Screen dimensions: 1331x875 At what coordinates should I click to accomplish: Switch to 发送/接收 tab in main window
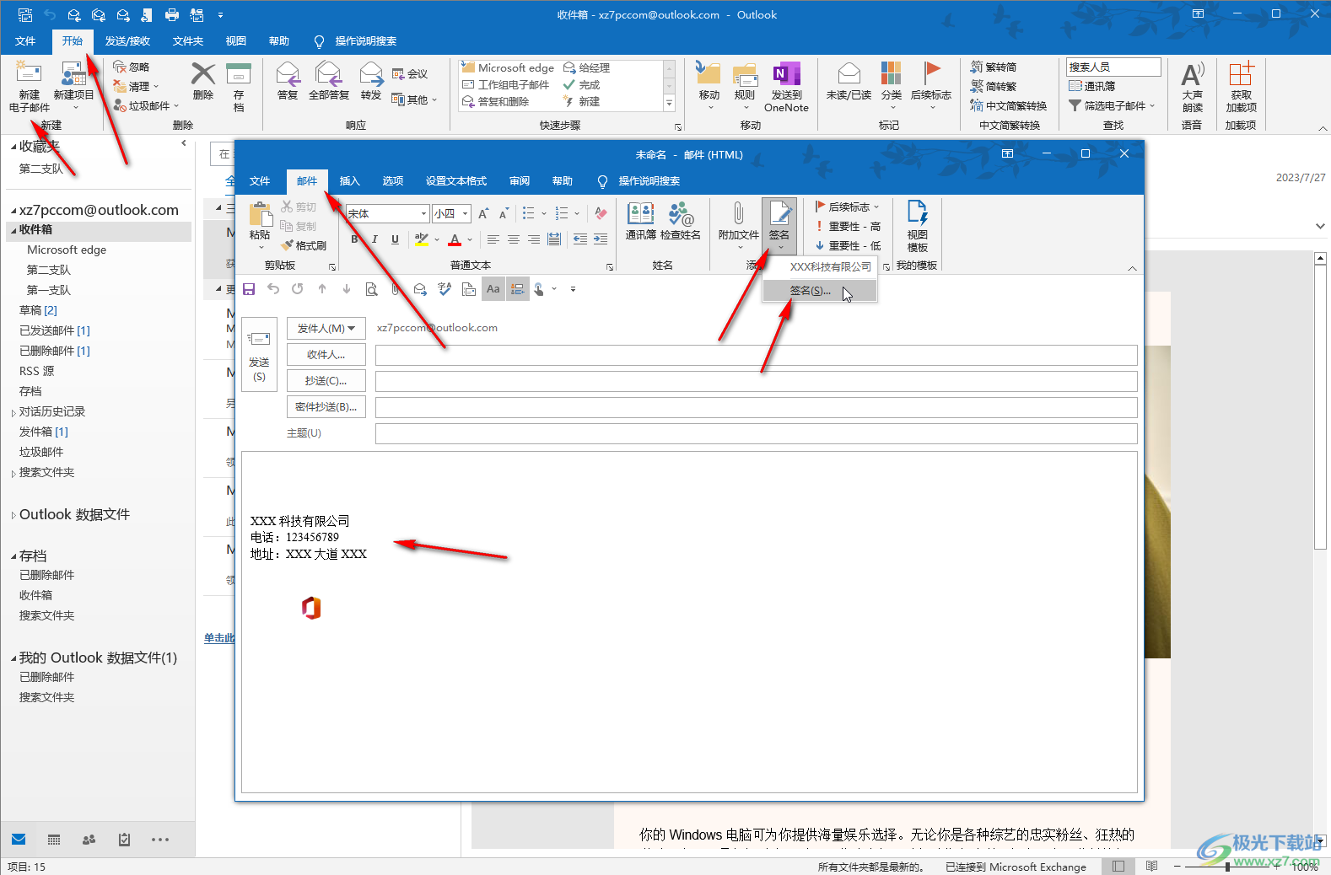[127, 40]
